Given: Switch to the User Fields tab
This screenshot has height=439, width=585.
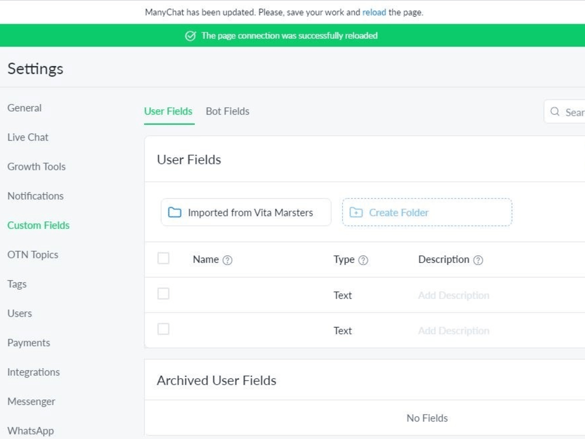Looking at the screenshot, I should tap(168, 111).
